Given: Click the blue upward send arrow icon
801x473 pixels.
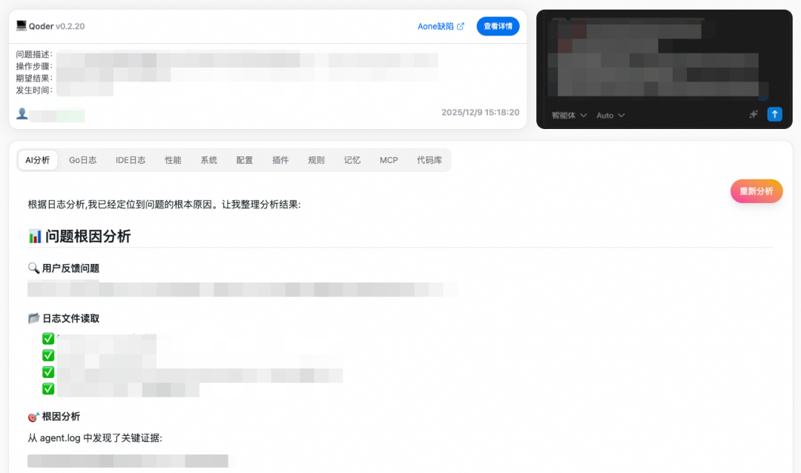Looking at the screenshot, I should [774, 114].
